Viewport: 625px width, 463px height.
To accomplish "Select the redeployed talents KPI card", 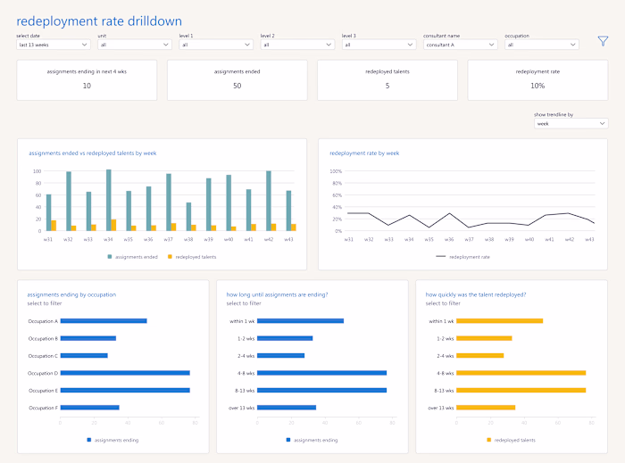I will [387, 80].
